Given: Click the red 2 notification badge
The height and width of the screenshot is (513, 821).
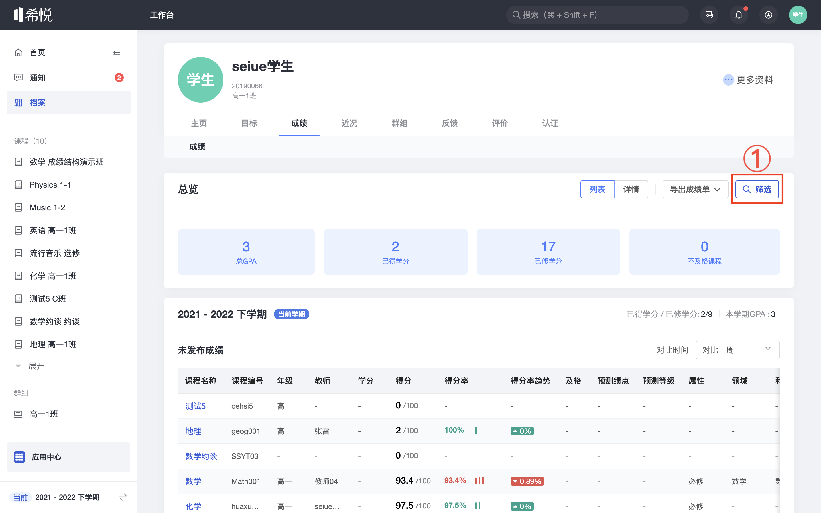Looking at the screenshot, I should pyautogui.click(x=119, y=77).
